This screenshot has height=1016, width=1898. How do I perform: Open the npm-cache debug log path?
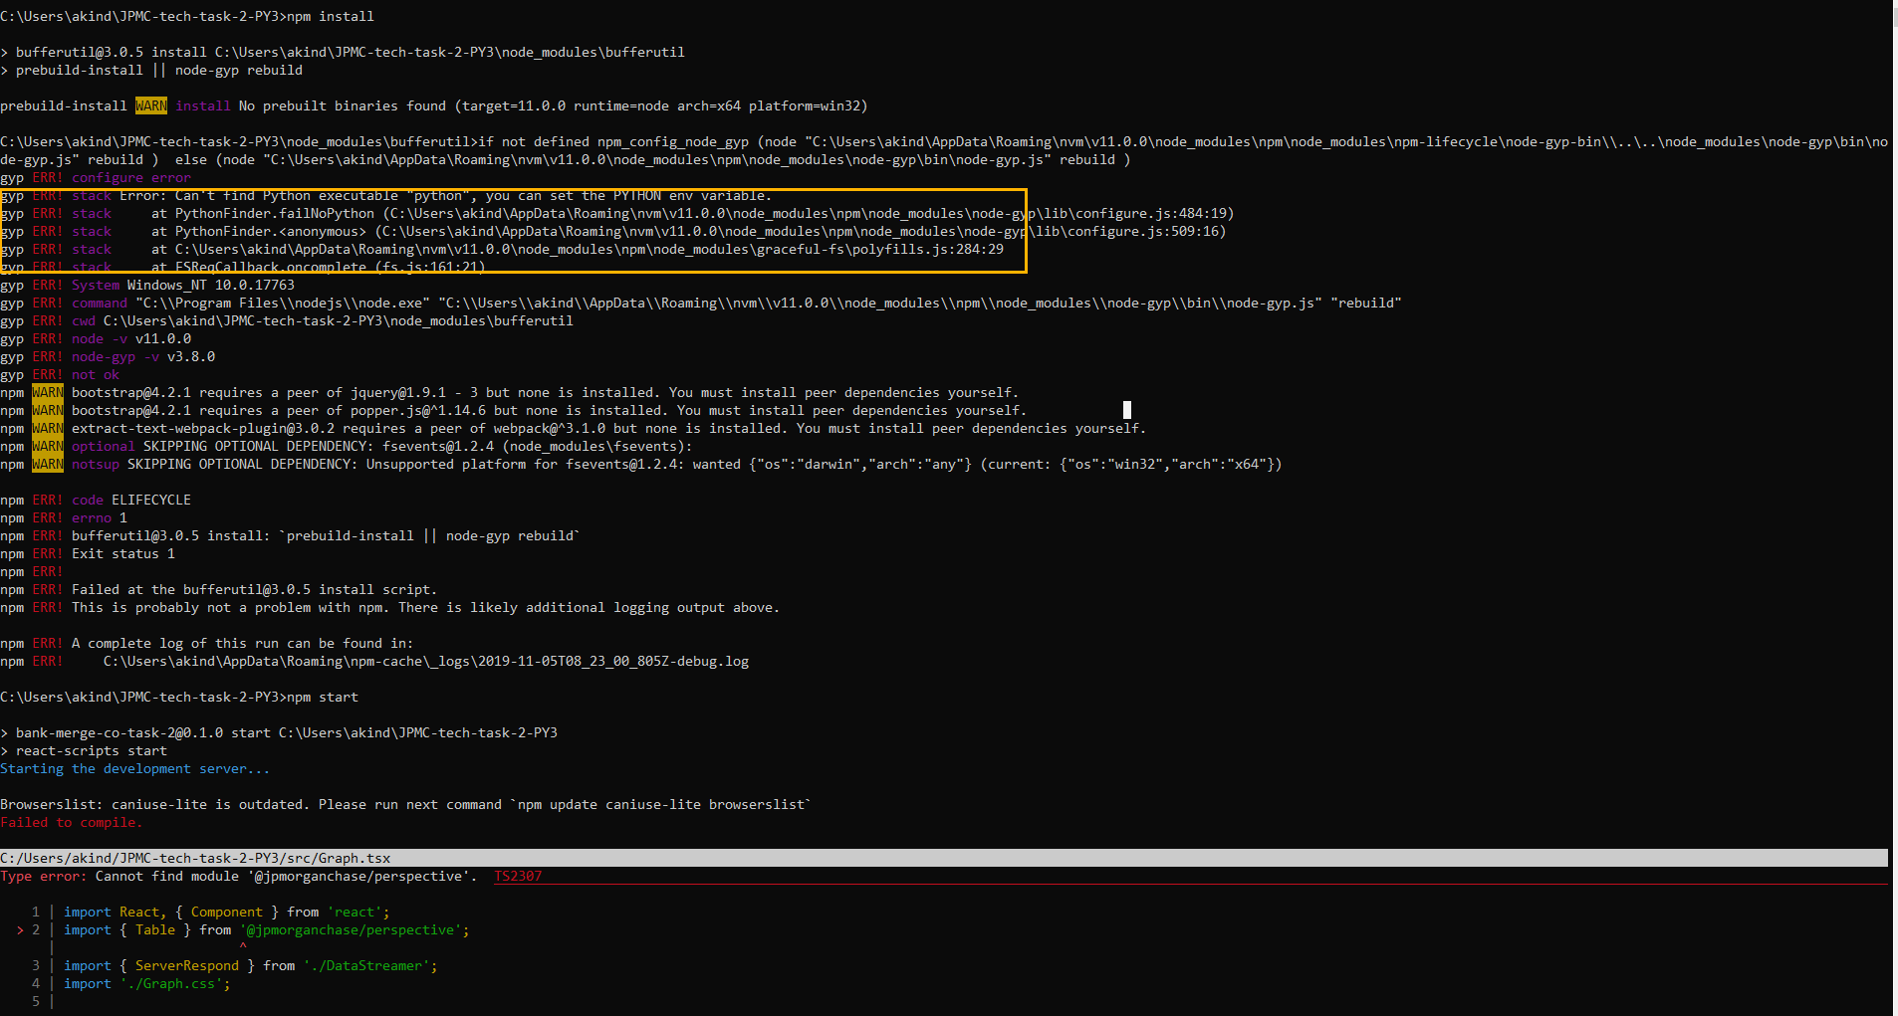pyautogui.click(x=425, y=661)
